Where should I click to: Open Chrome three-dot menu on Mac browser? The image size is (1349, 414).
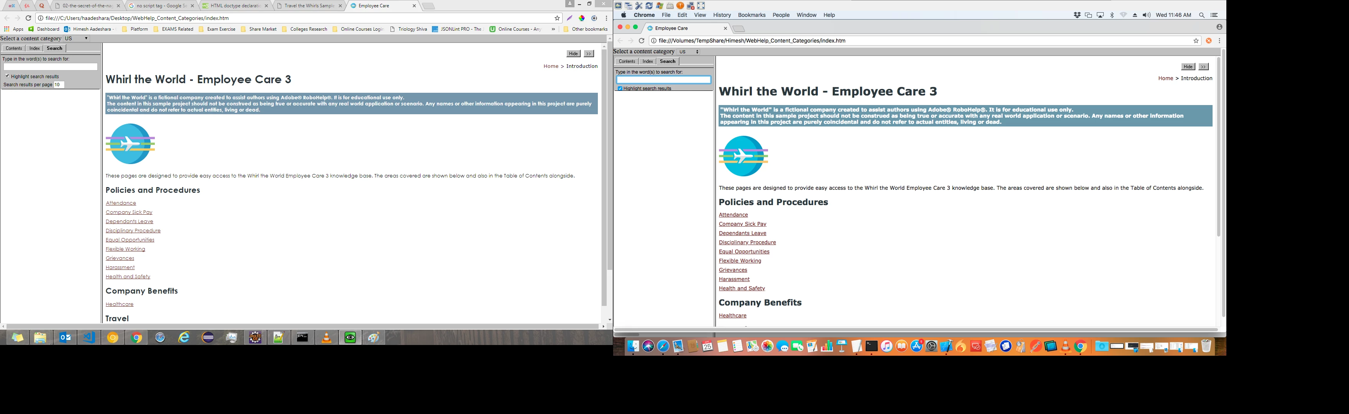click(1219, 41)
